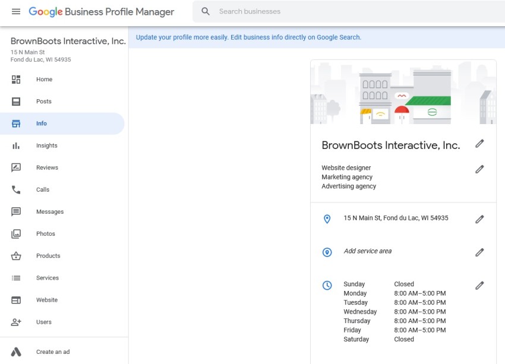505x364 pixels.
Task: Open the Products section
Action: (48, 255)
